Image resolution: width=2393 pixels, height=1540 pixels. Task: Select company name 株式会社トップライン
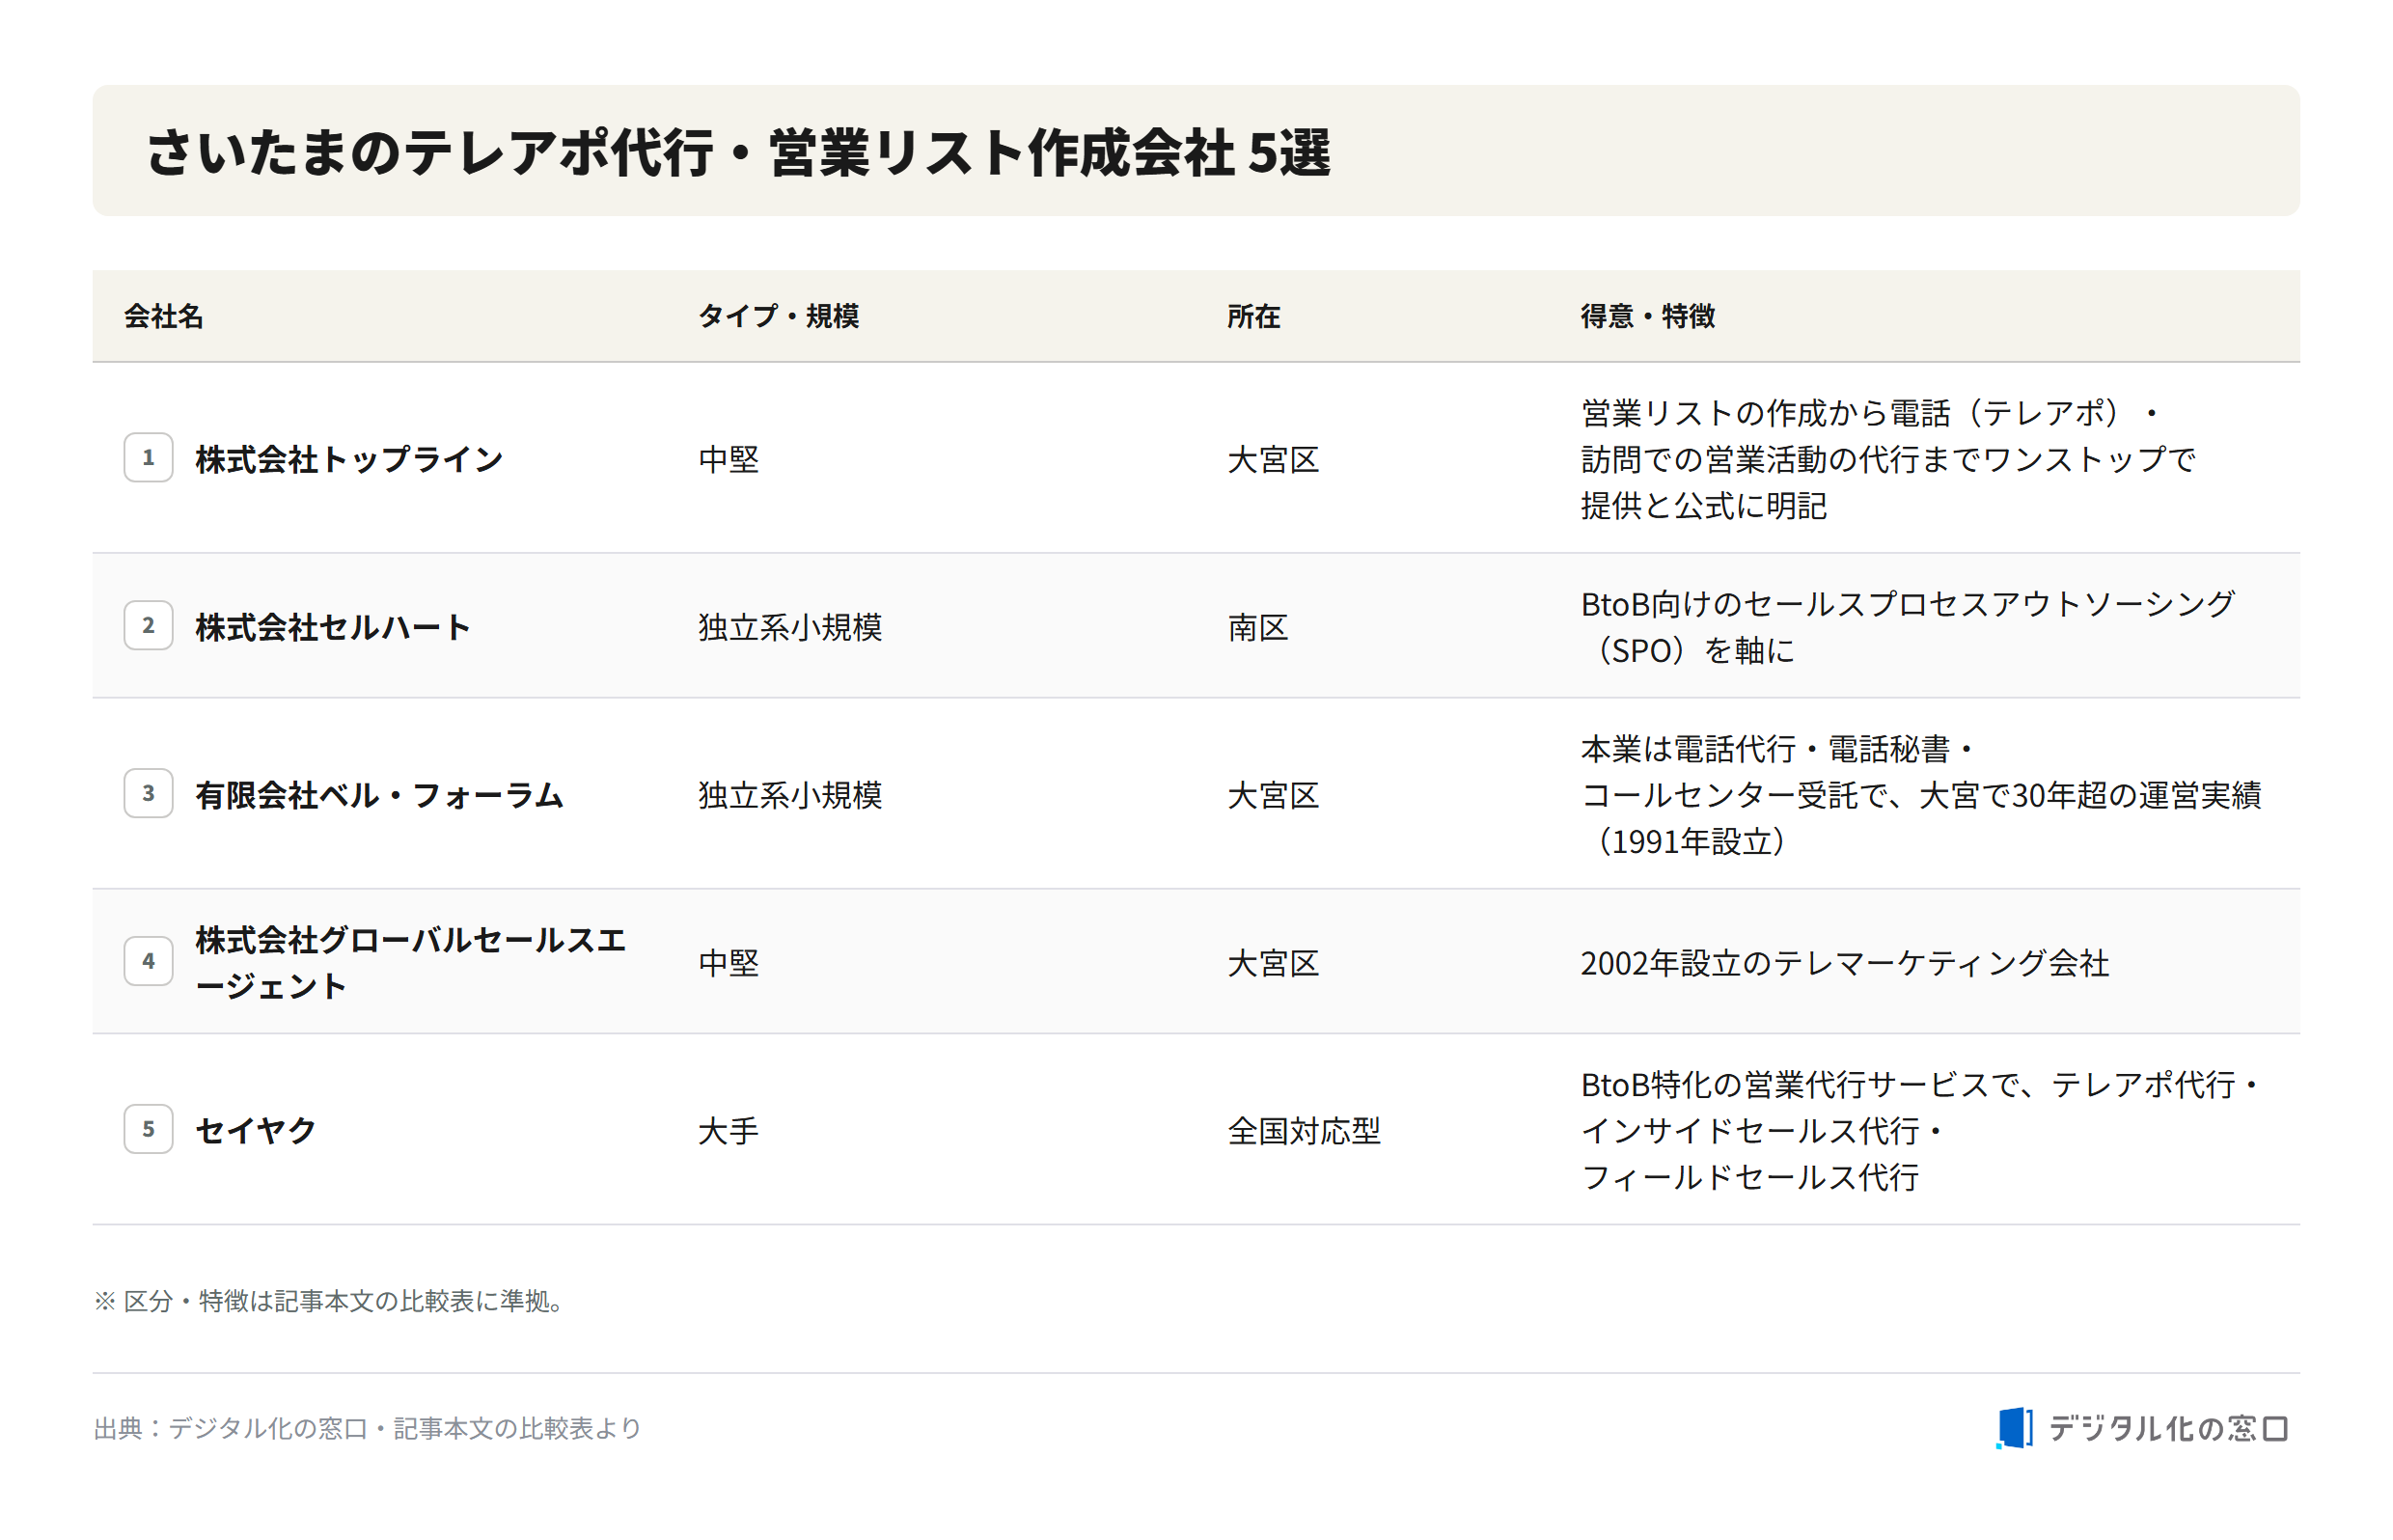point(349,459)
